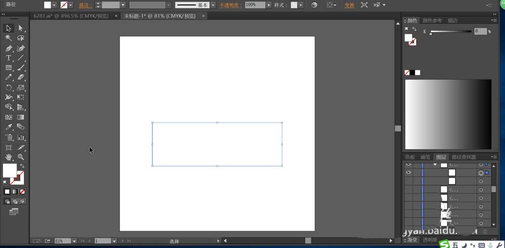Select the Selection tool (black arrow)
505x248 pixels.
[x=9, y=28]
